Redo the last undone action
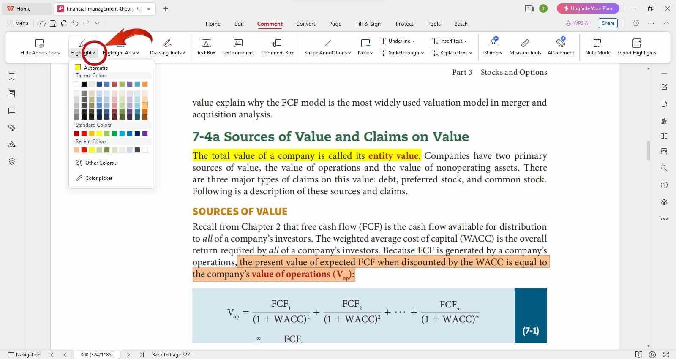Image resolution: width=676 pixels, height=359 pixels. click(x=86, y=24)
